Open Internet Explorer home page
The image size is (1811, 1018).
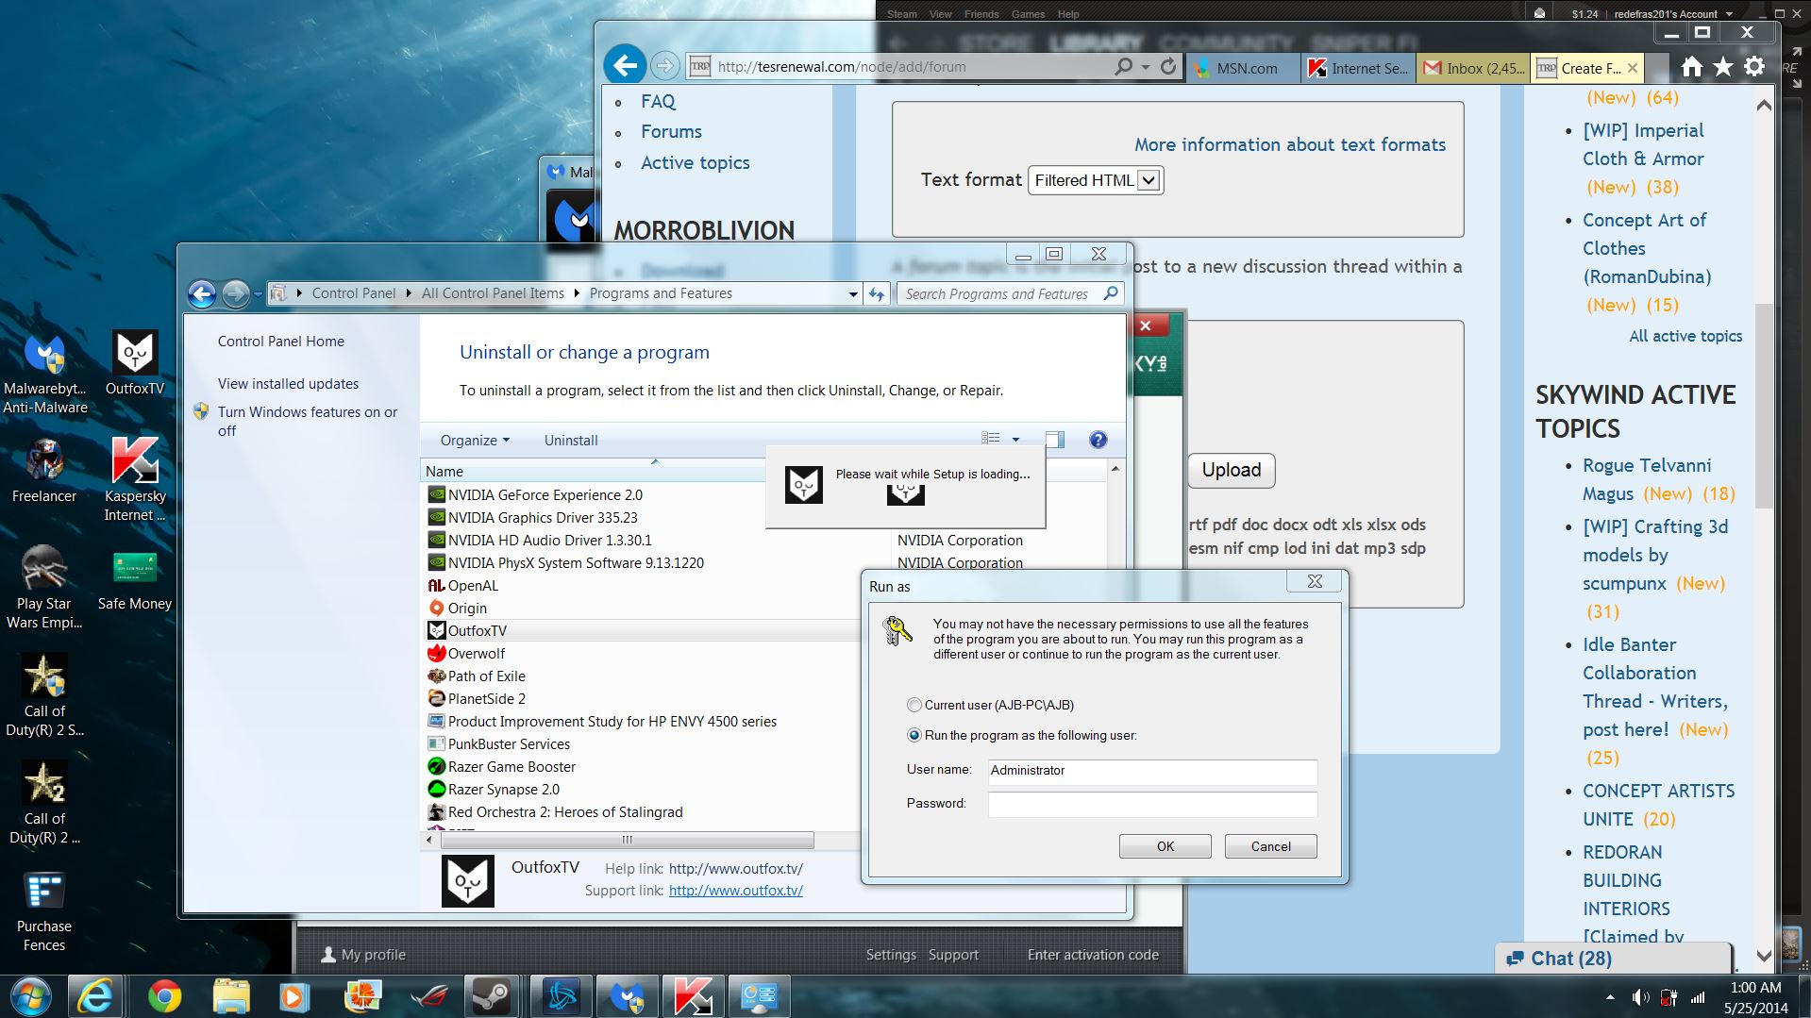click(x=1692, y=66)
